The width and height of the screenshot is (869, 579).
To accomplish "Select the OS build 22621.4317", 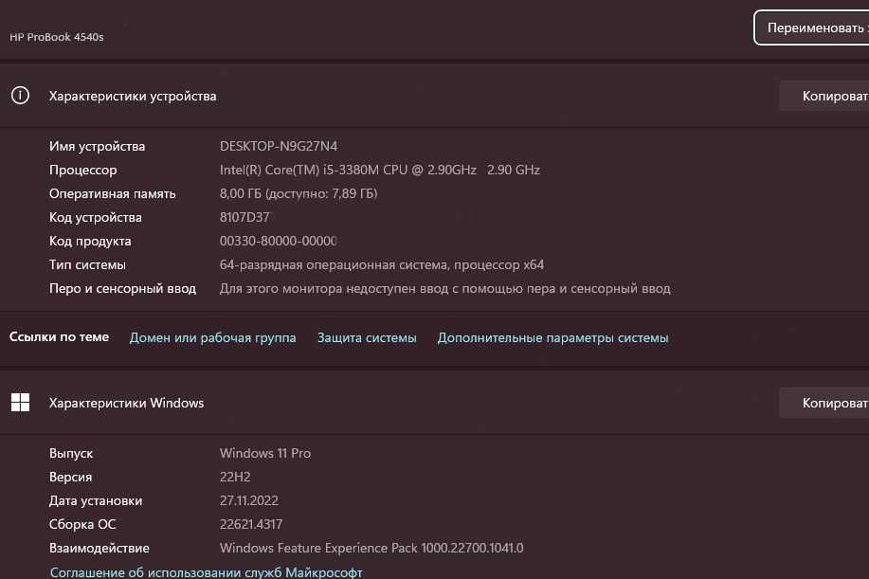I will click(251, 524).
